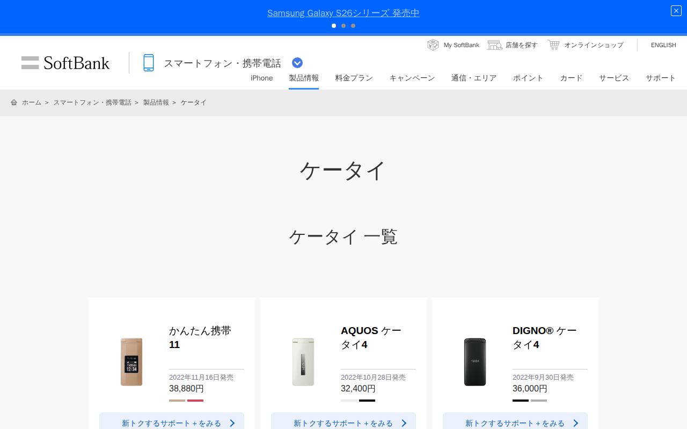Select the black color swatch for AQUOS ケータイ4
This screenshot has width=687, height=429.
coord(367,401)
